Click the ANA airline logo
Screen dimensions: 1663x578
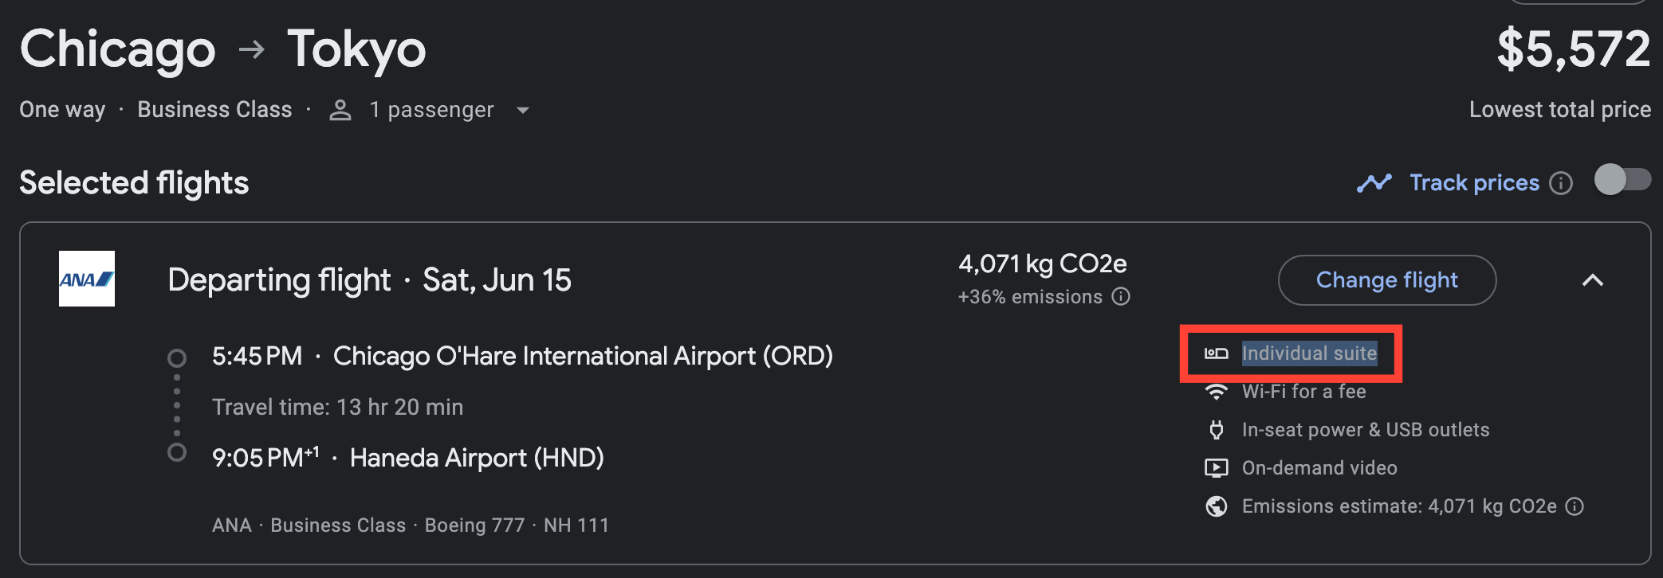click(x=87, y=279)
